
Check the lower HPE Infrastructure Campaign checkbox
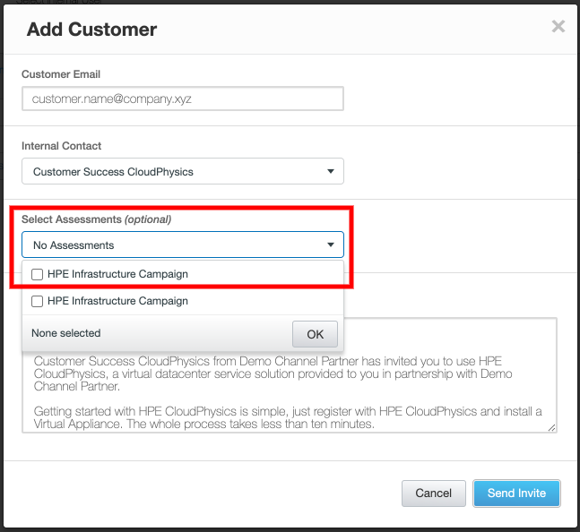point(37,301)
